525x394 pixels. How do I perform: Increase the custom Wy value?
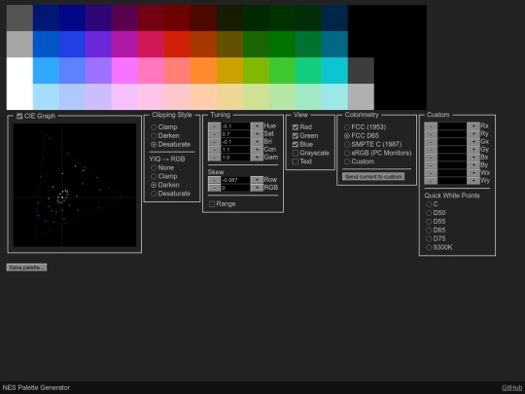[x=473, y=181]
